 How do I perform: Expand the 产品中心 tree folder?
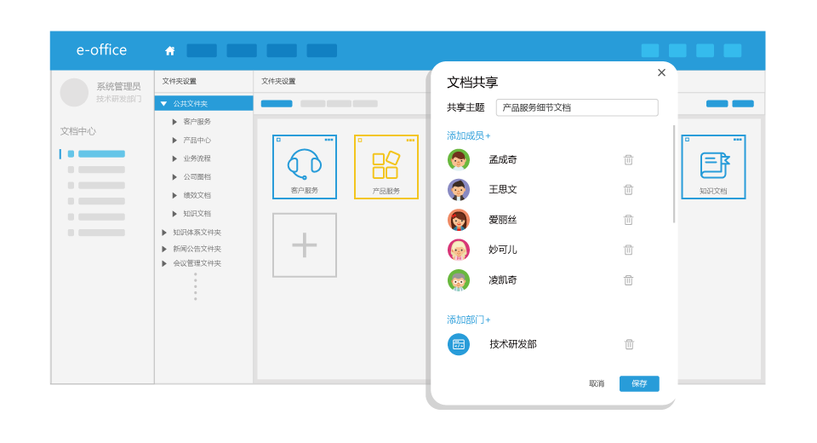174,141
